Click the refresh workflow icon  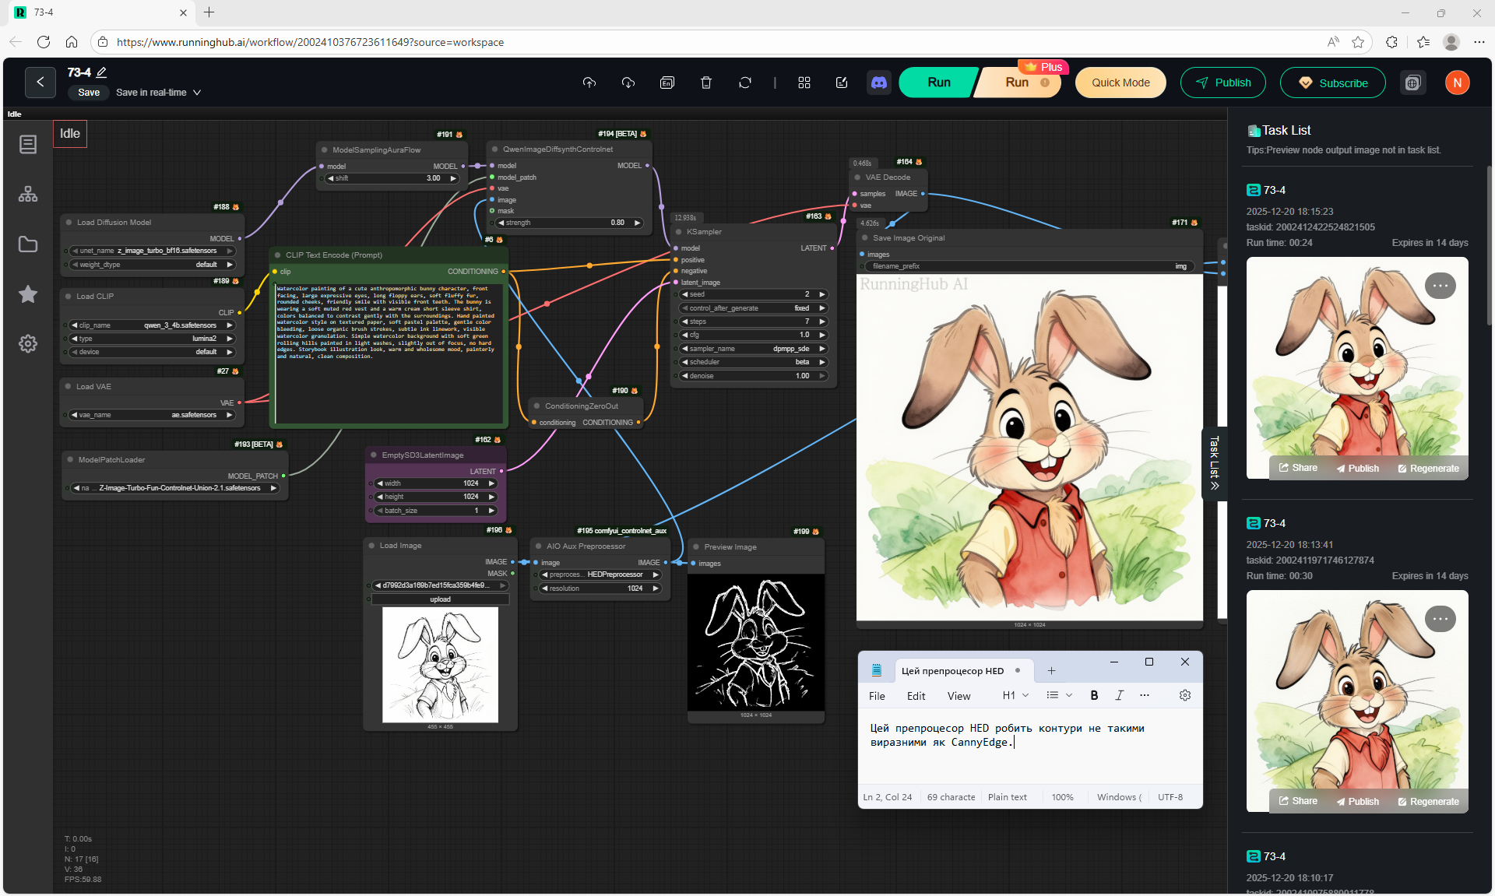pos(745,83)
